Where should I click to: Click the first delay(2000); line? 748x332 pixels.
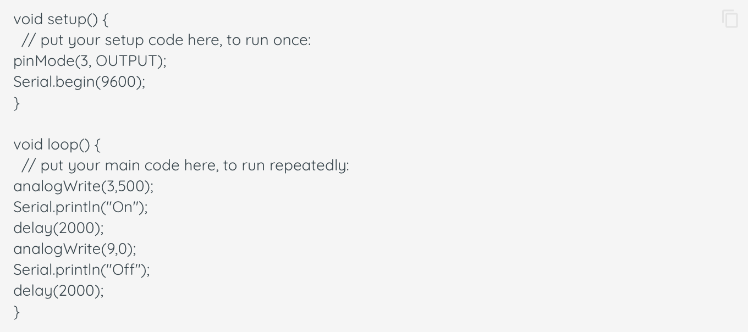coord(58,228)
